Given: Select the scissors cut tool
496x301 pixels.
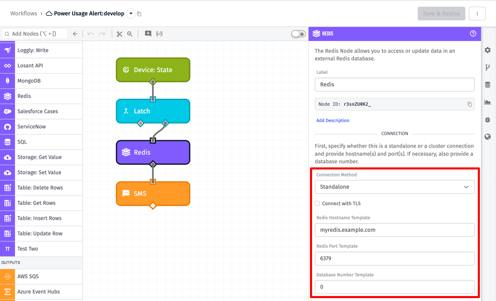Looking at the screenshot, I should [119, 34].
